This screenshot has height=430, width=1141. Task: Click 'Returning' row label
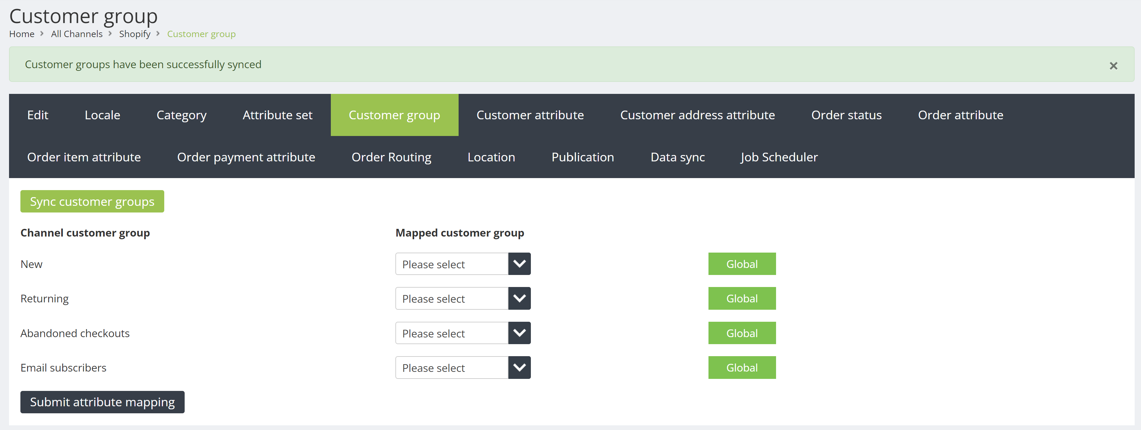point(44,299)
